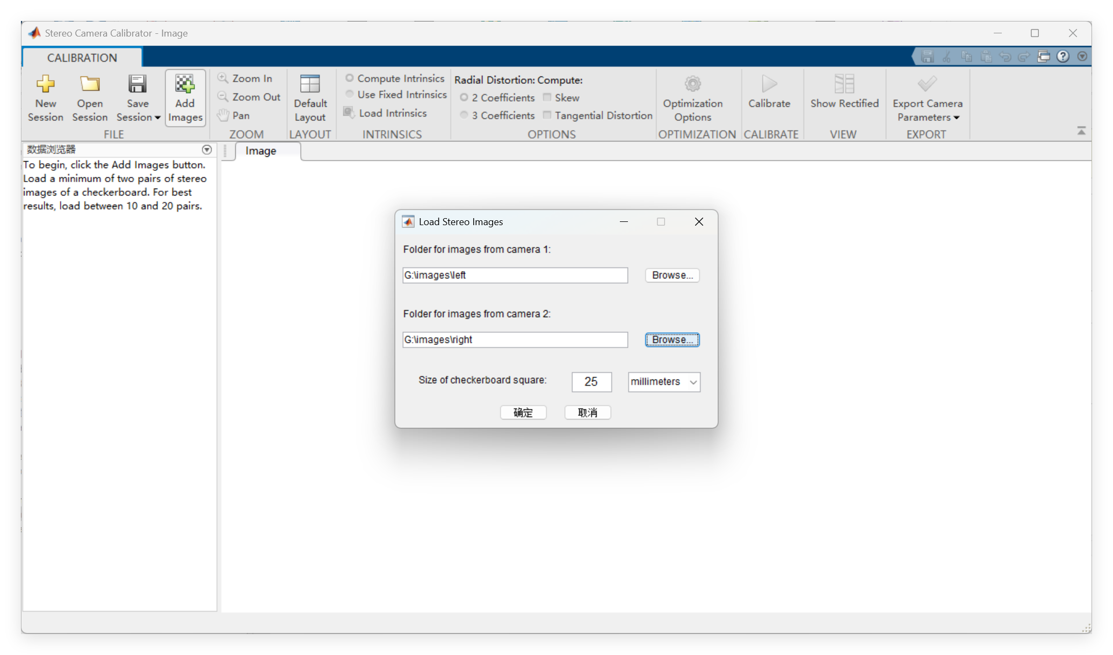Open Optimization Options gear icon
The height and width of the screenshot is (655, 1113).
click(692, 84)
